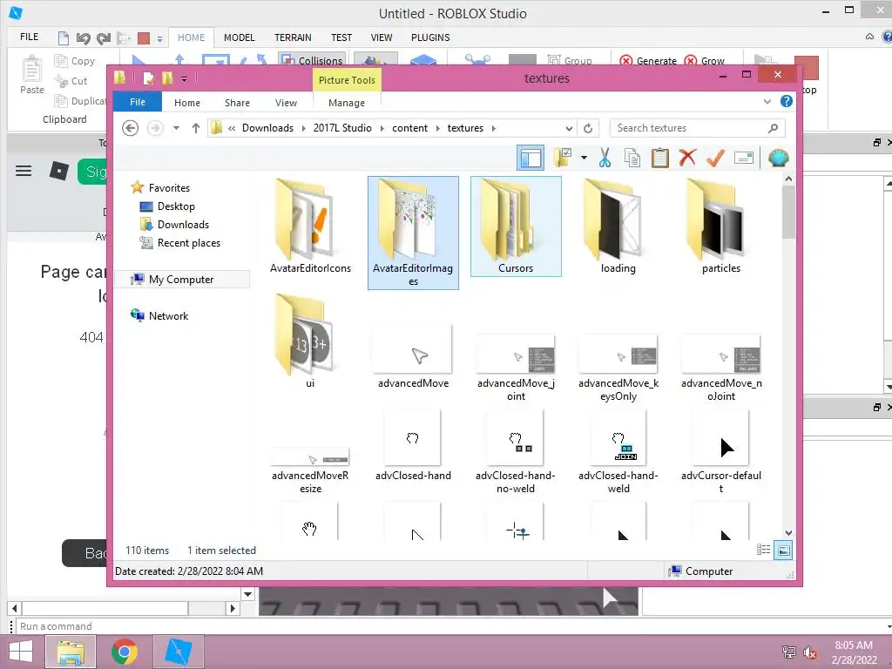This screenshot has width=892, height=669.
Task: Select Desktop under Favorites
Action: [176, 206]
